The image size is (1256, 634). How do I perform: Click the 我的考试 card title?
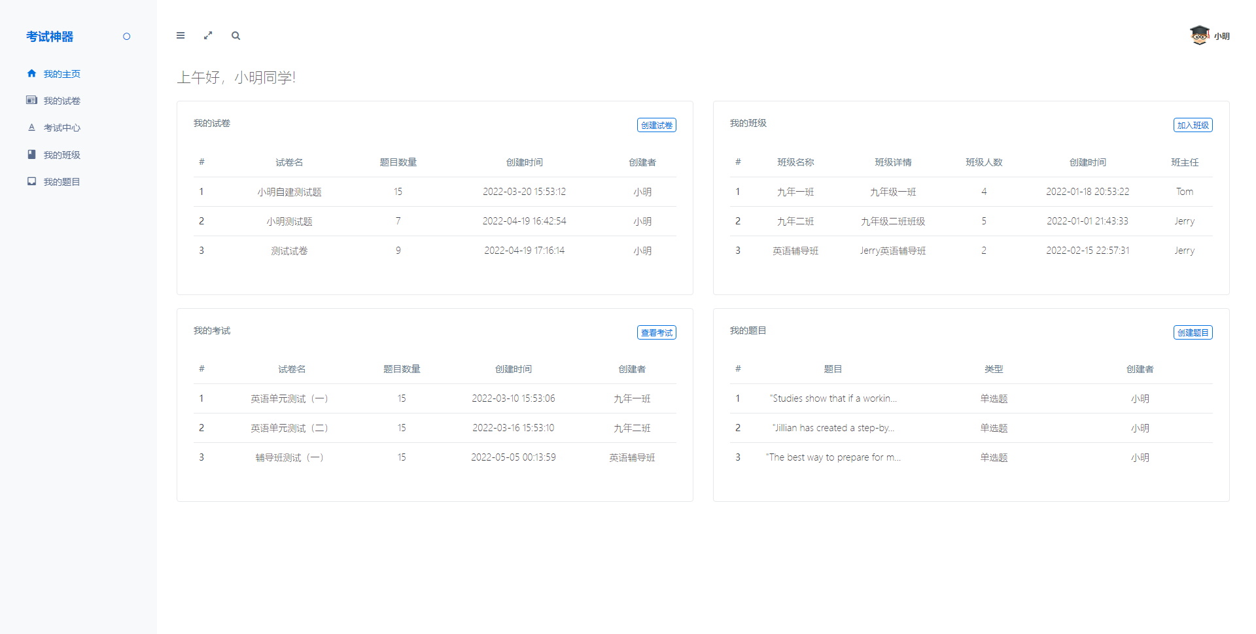pos(212,330)
